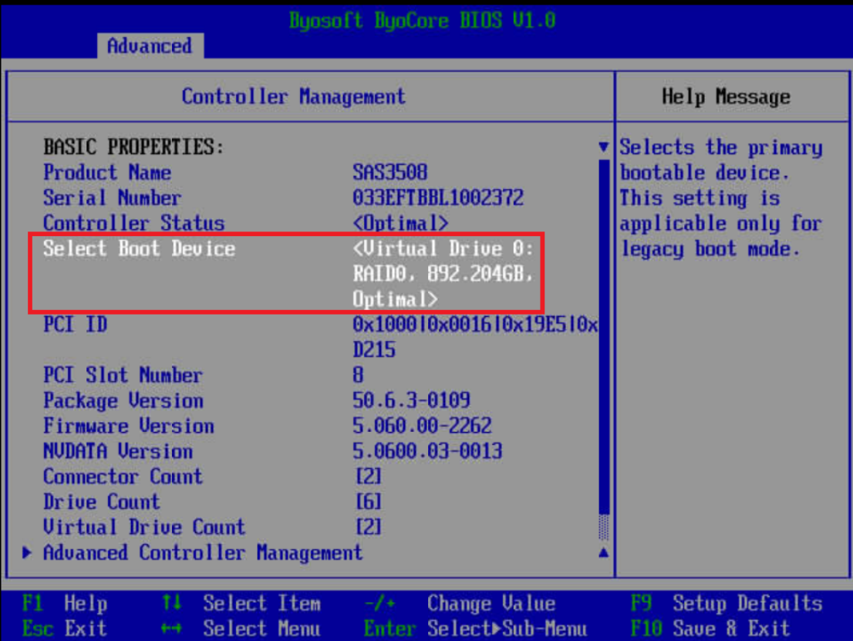Open the Controller Status Optimal value
The width and height of the screenshot is (853, 641).
click(400, 224)
